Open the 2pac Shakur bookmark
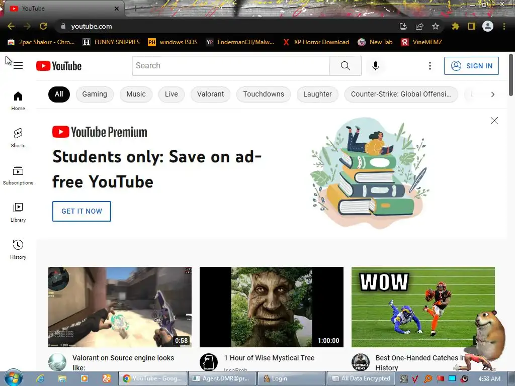The image size is (515, 386). (41, 42)
